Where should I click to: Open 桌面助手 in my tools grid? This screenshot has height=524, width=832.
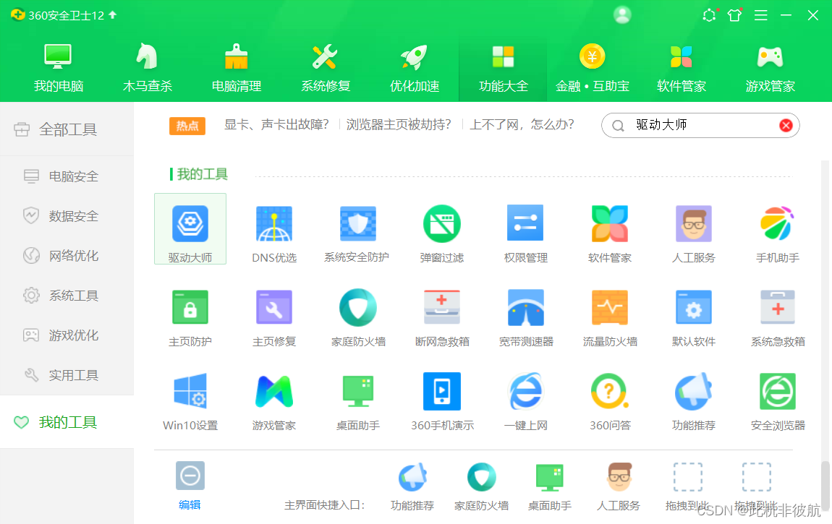(x=358, y=402)
